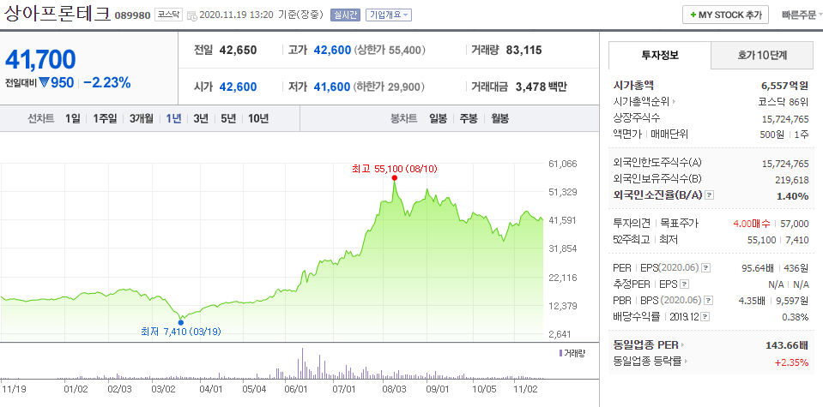This screenshot has height=407, width=823.
Task: Click the 거래량 value 83,115
Action: (523, 51)
